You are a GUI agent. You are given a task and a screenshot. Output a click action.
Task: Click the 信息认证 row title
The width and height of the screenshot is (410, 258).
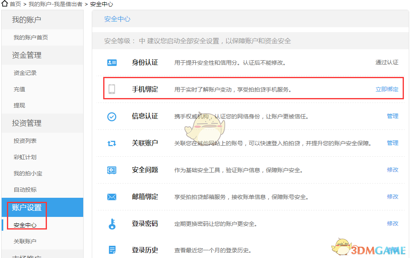(145, 116)
